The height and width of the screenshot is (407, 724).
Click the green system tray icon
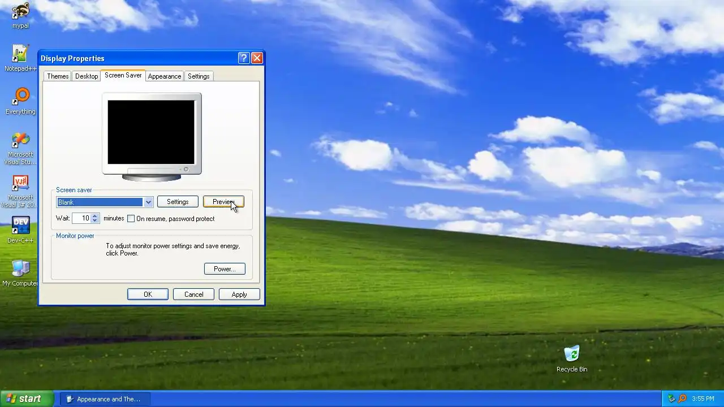tap(671, 399)
